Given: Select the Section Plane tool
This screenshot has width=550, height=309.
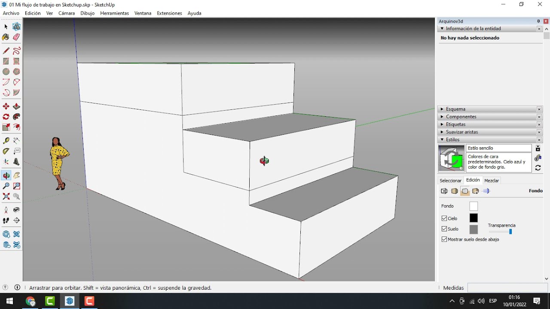Looking at the screenshot, I should click(16, 221).
